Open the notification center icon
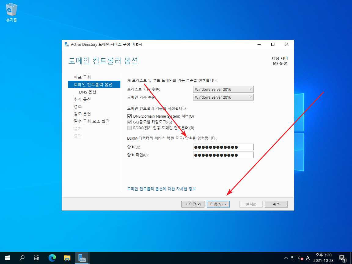 coord(342,258)
